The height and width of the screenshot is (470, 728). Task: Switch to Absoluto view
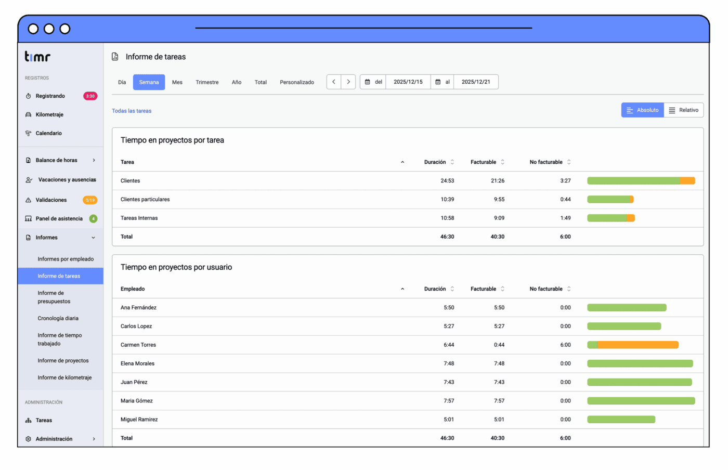642,110
